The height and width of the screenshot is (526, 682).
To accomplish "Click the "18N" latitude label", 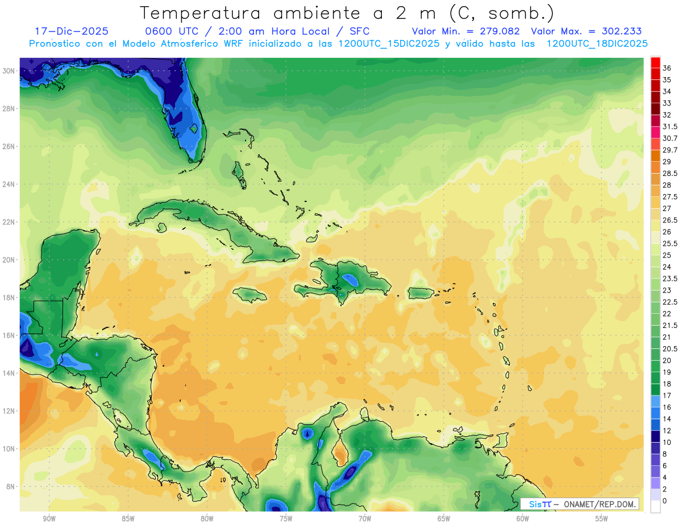I will click(9, 298).
